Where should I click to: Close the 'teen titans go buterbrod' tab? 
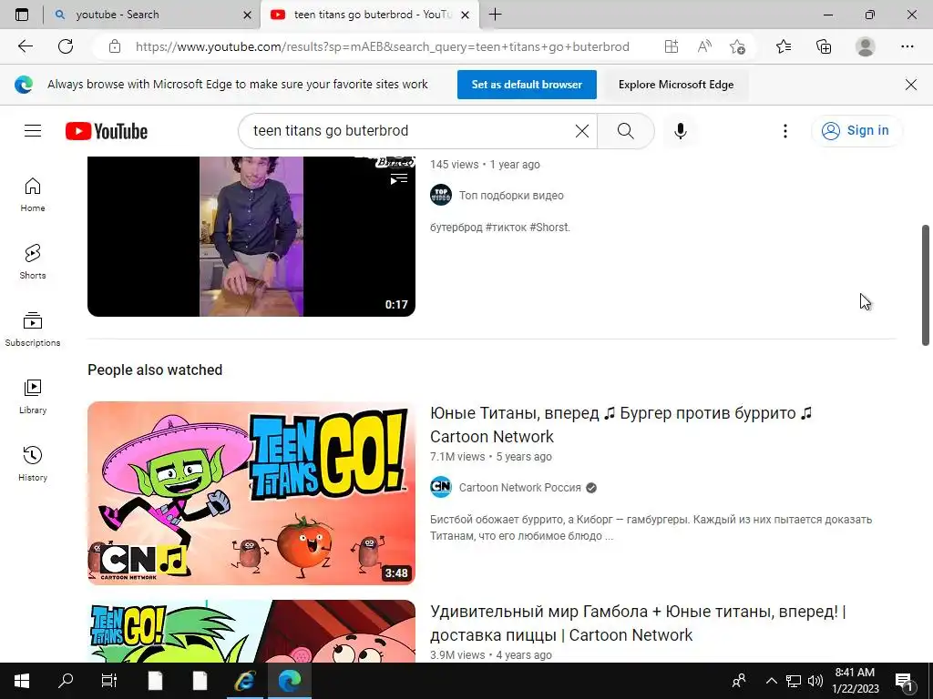(x=466, y=15)
